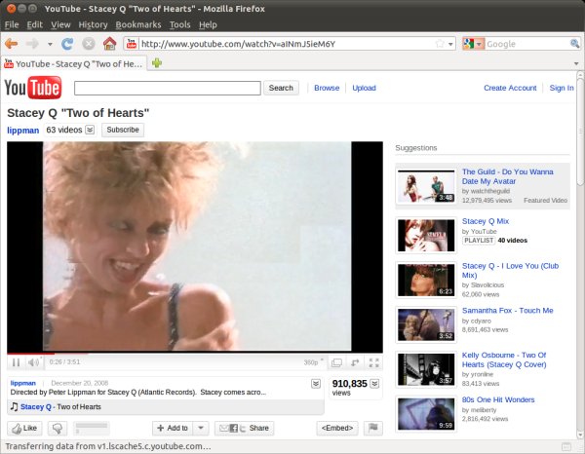Subscribe to lippman's channel
The width and height of the screenshot is (585, 454).
[123, 130]
